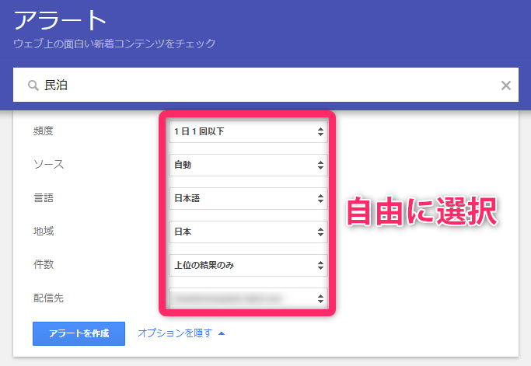The image size is (531, 366).
Task: Click the アラートを作成 button
Action: pos(79,333)
